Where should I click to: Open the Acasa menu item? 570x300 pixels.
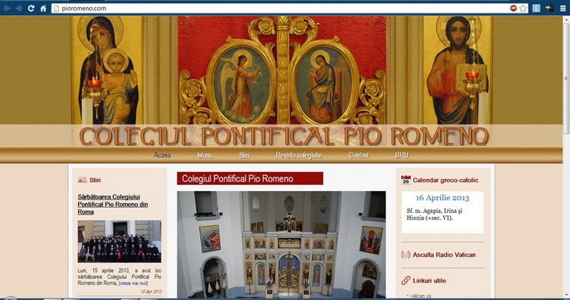pos(162,155)
